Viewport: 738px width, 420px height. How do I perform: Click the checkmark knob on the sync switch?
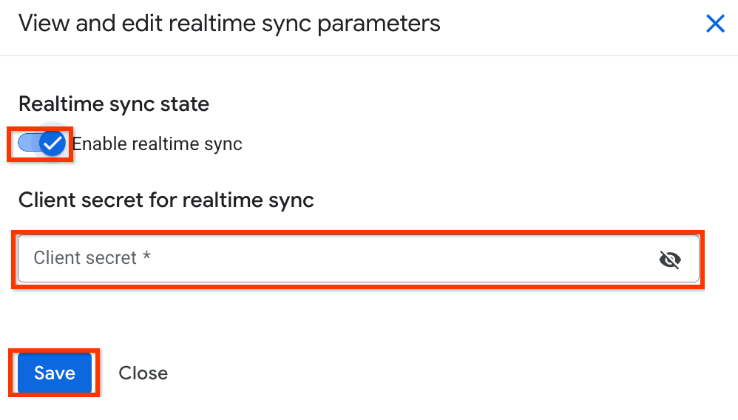(52, 143)
